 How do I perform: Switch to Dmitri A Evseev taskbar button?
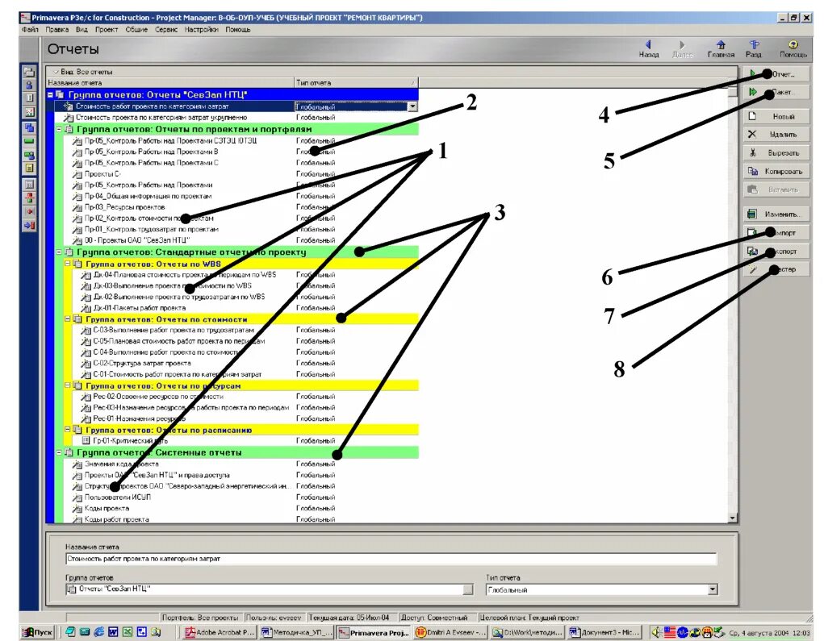click(451, 632)
